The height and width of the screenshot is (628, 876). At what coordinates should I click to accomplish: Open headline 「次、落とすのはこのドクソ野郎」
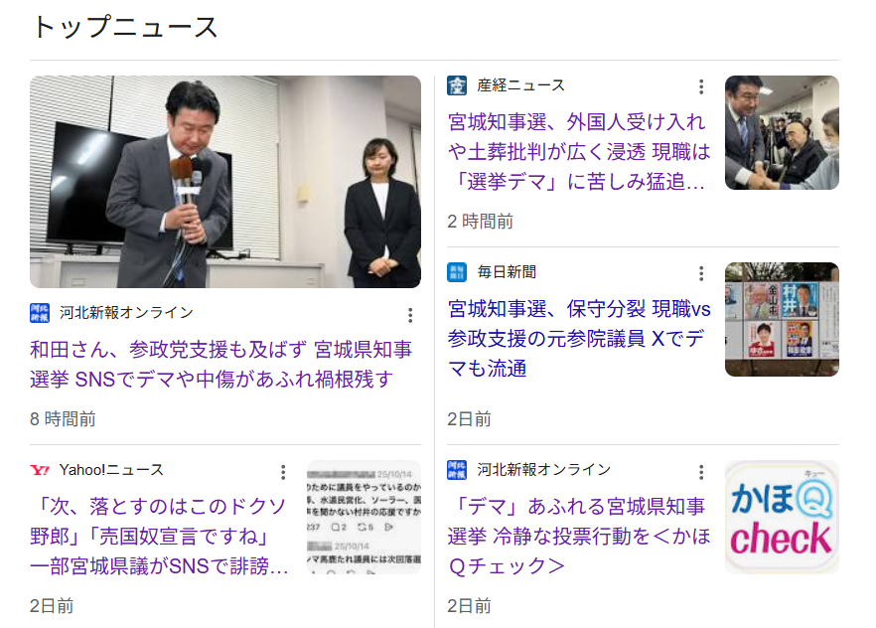pyautogui.click(x=159, y=536)
